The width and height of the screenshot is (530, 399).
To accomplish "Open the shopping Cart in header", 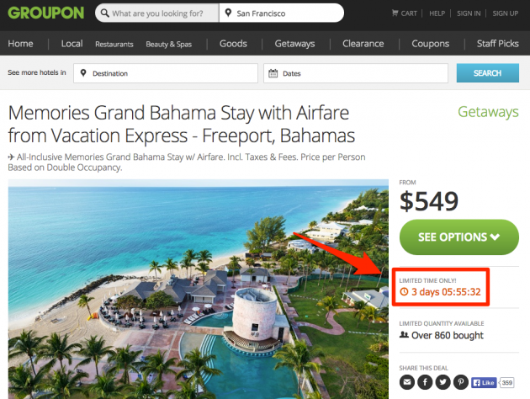I will (x=404, y=13).
